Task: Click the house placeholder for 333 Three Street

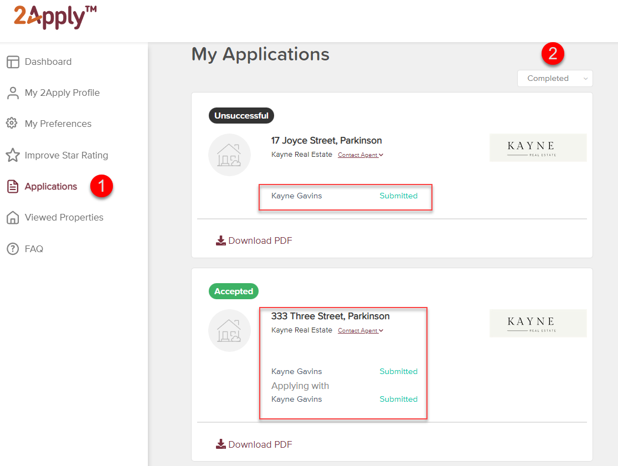Action: [x=229, y=330]
